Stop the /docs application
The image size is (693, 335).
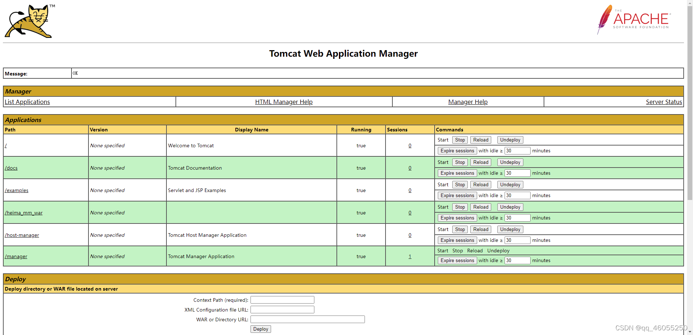[x=460, y=162]
